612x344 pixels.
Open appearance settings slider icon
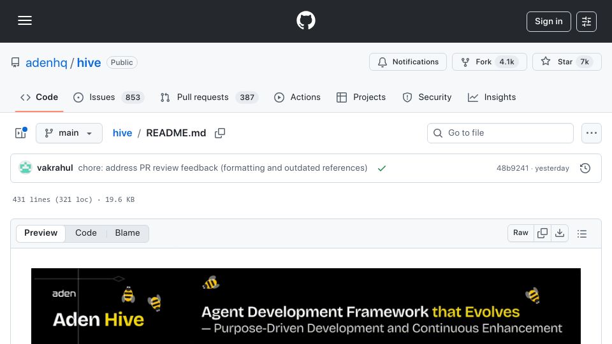[586, 22]
